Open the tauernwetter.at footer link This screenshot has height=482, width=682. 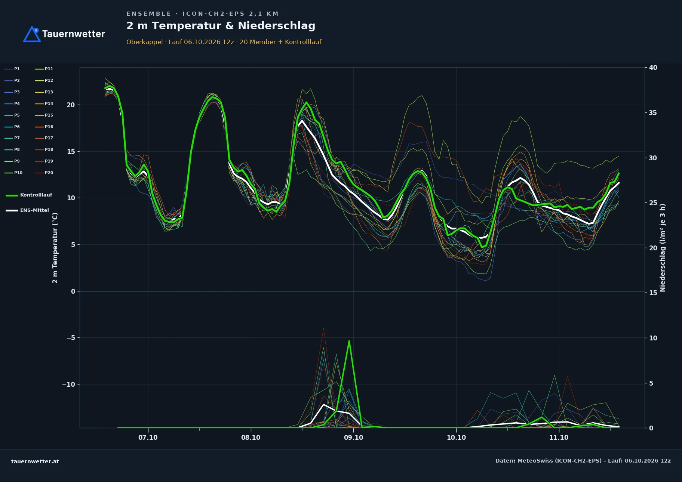tap(35, 461)
